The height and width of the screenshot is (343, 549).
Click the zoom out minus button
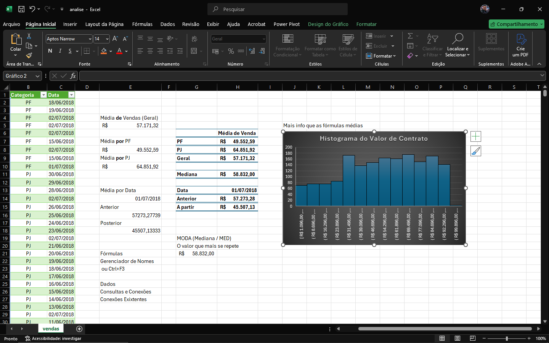point(484,338)
